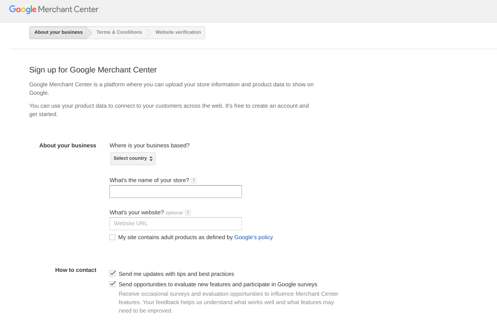Viewport: 497px width, 322px height.
Task: Click the What's your website? label
Action: [137, 212]
